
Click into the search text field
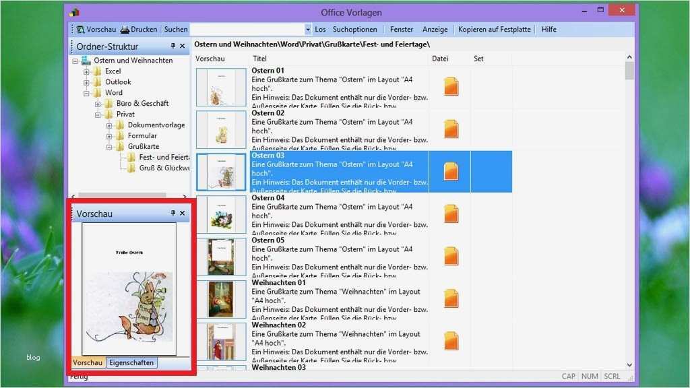[x=247, y=30]
